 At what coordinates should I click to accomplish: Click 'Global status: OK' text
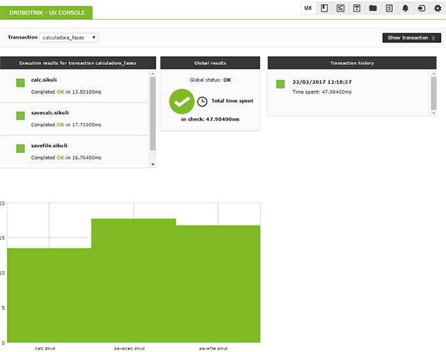210,80
